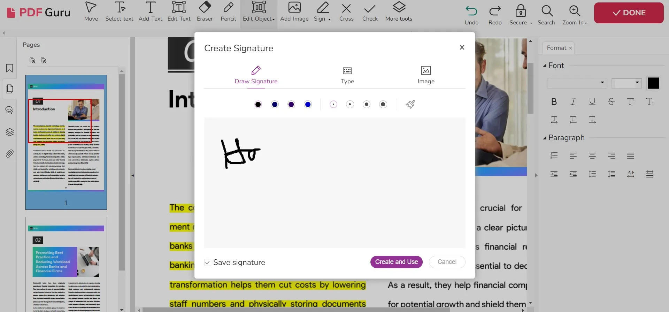This screenshot has height=312, width=669.
Task: Justify the paragraph text
Action: point(631,155)
